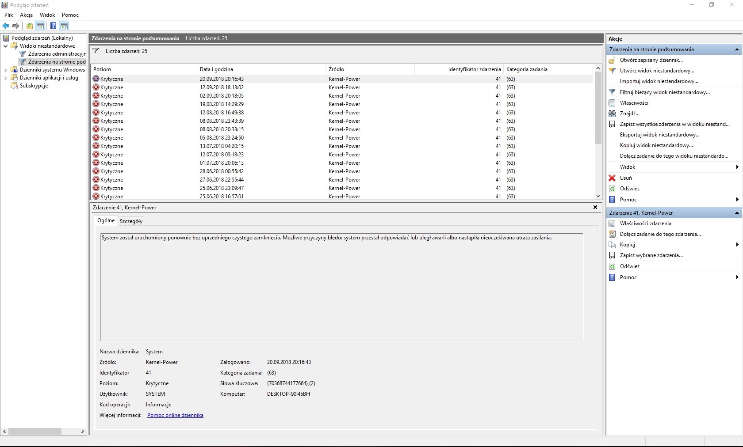Collapse the Zdarzenia na stronie podsumowania actions section
The width and height of the screenshot is (743, 447).
coord(737,49)
